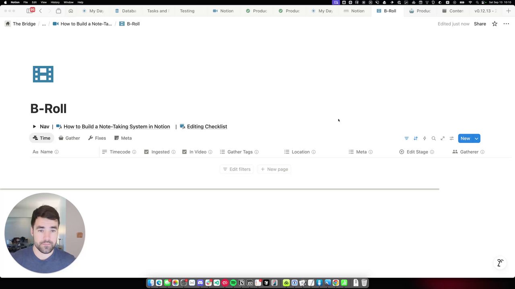Click the info icon next to Timecode

[x=134, y=152]
